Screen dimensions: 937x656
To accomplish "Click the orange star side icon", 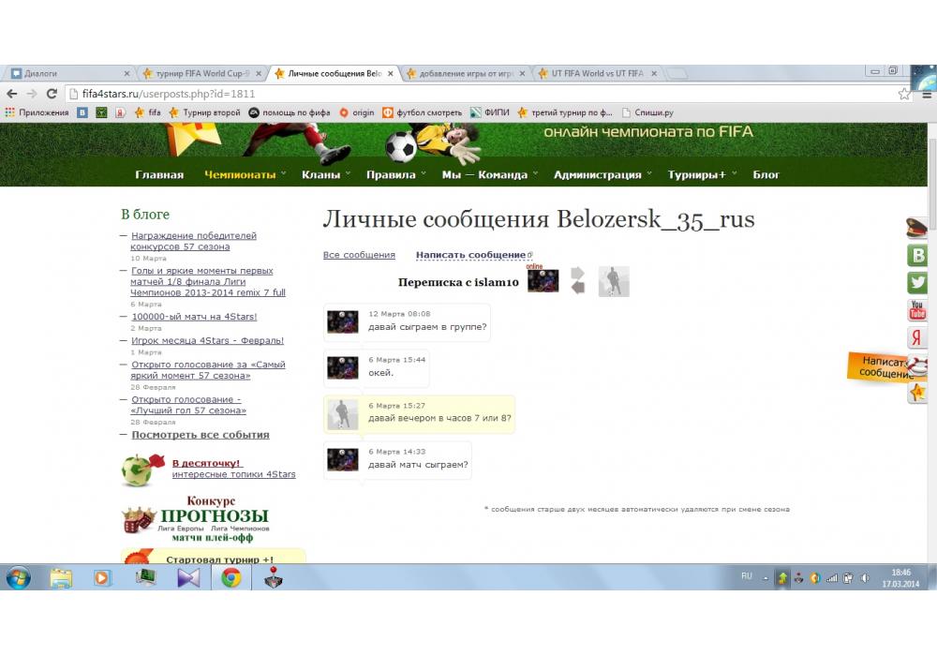I will tap(917, 393).
